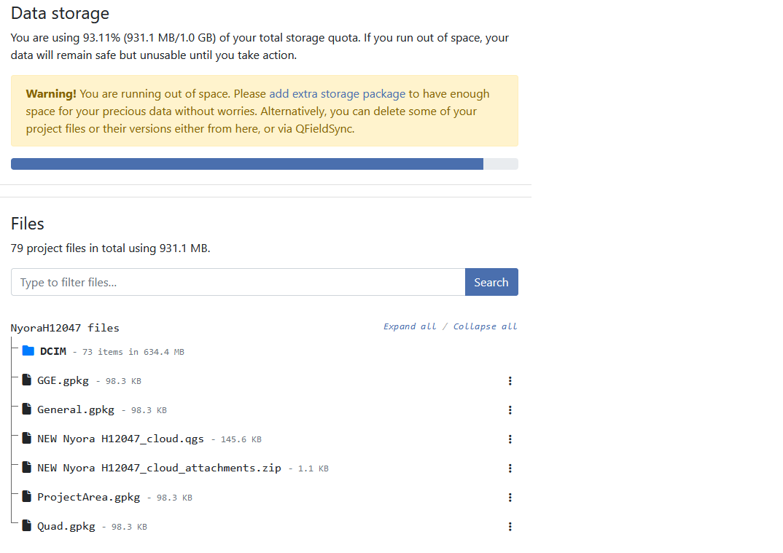Image resolution: width=783 pixels, height=553 pixels.
Task: Open three-dot menu for NEW Nyora H12047_cloud.qgs
Action: 510,439
